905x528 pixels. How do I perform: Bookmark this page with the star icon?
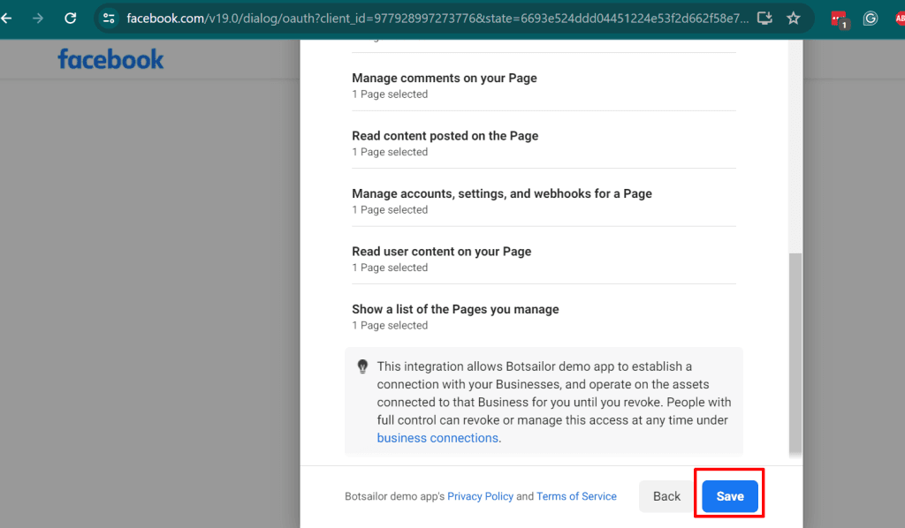(793, 18)
